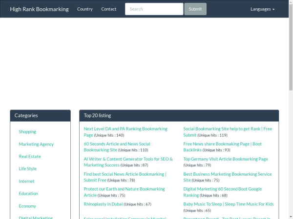Open 60 Seconds Article and News listing
The height and width of the screenshot is (219, 293).
[x=117, y=144]
